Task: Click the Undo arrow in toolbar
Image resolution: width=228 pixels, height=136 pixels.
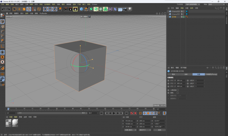Action: click(x=3, y=9)
